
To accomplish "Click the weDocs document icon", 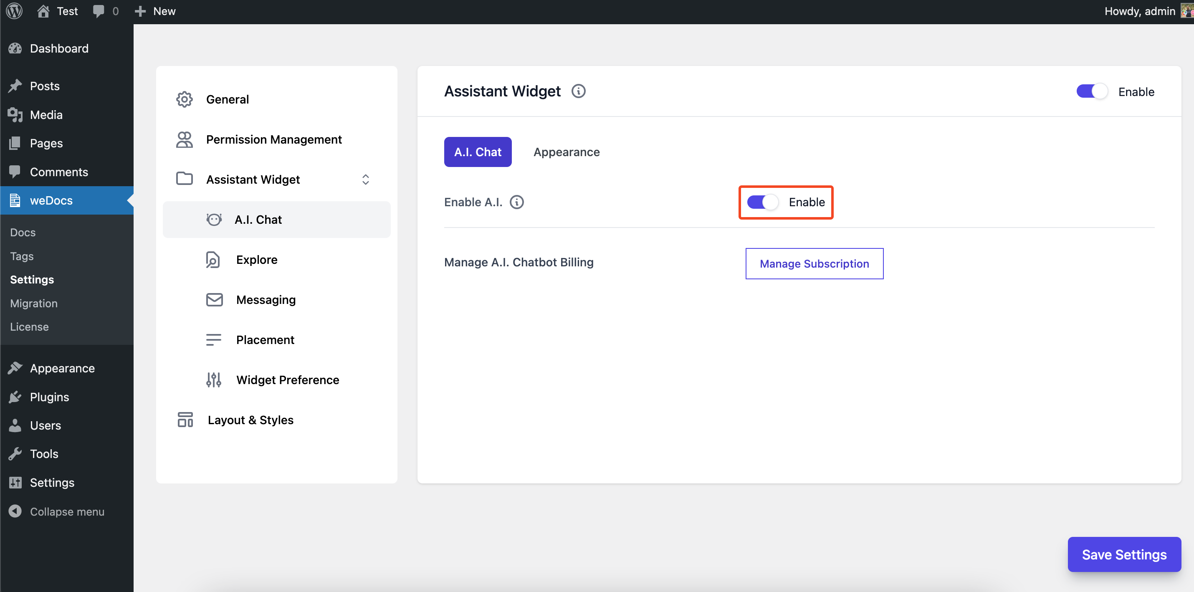I will (x=15, y=200).
